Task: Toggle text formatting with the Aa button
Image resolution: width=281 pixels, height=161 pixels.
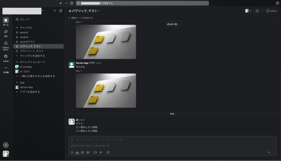Action: (77, 152)
